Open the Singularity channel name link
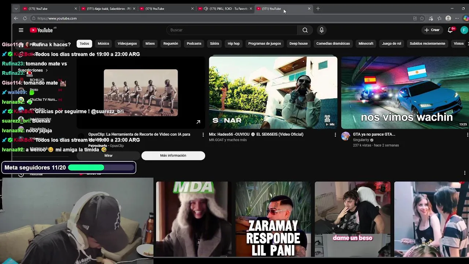 point(361,140)
